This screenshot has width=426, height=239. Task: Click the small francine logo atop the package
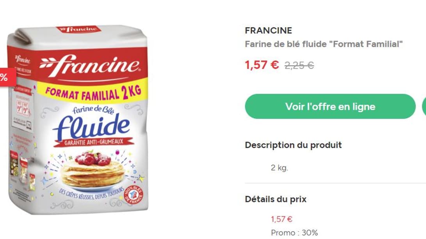(78, 29)
